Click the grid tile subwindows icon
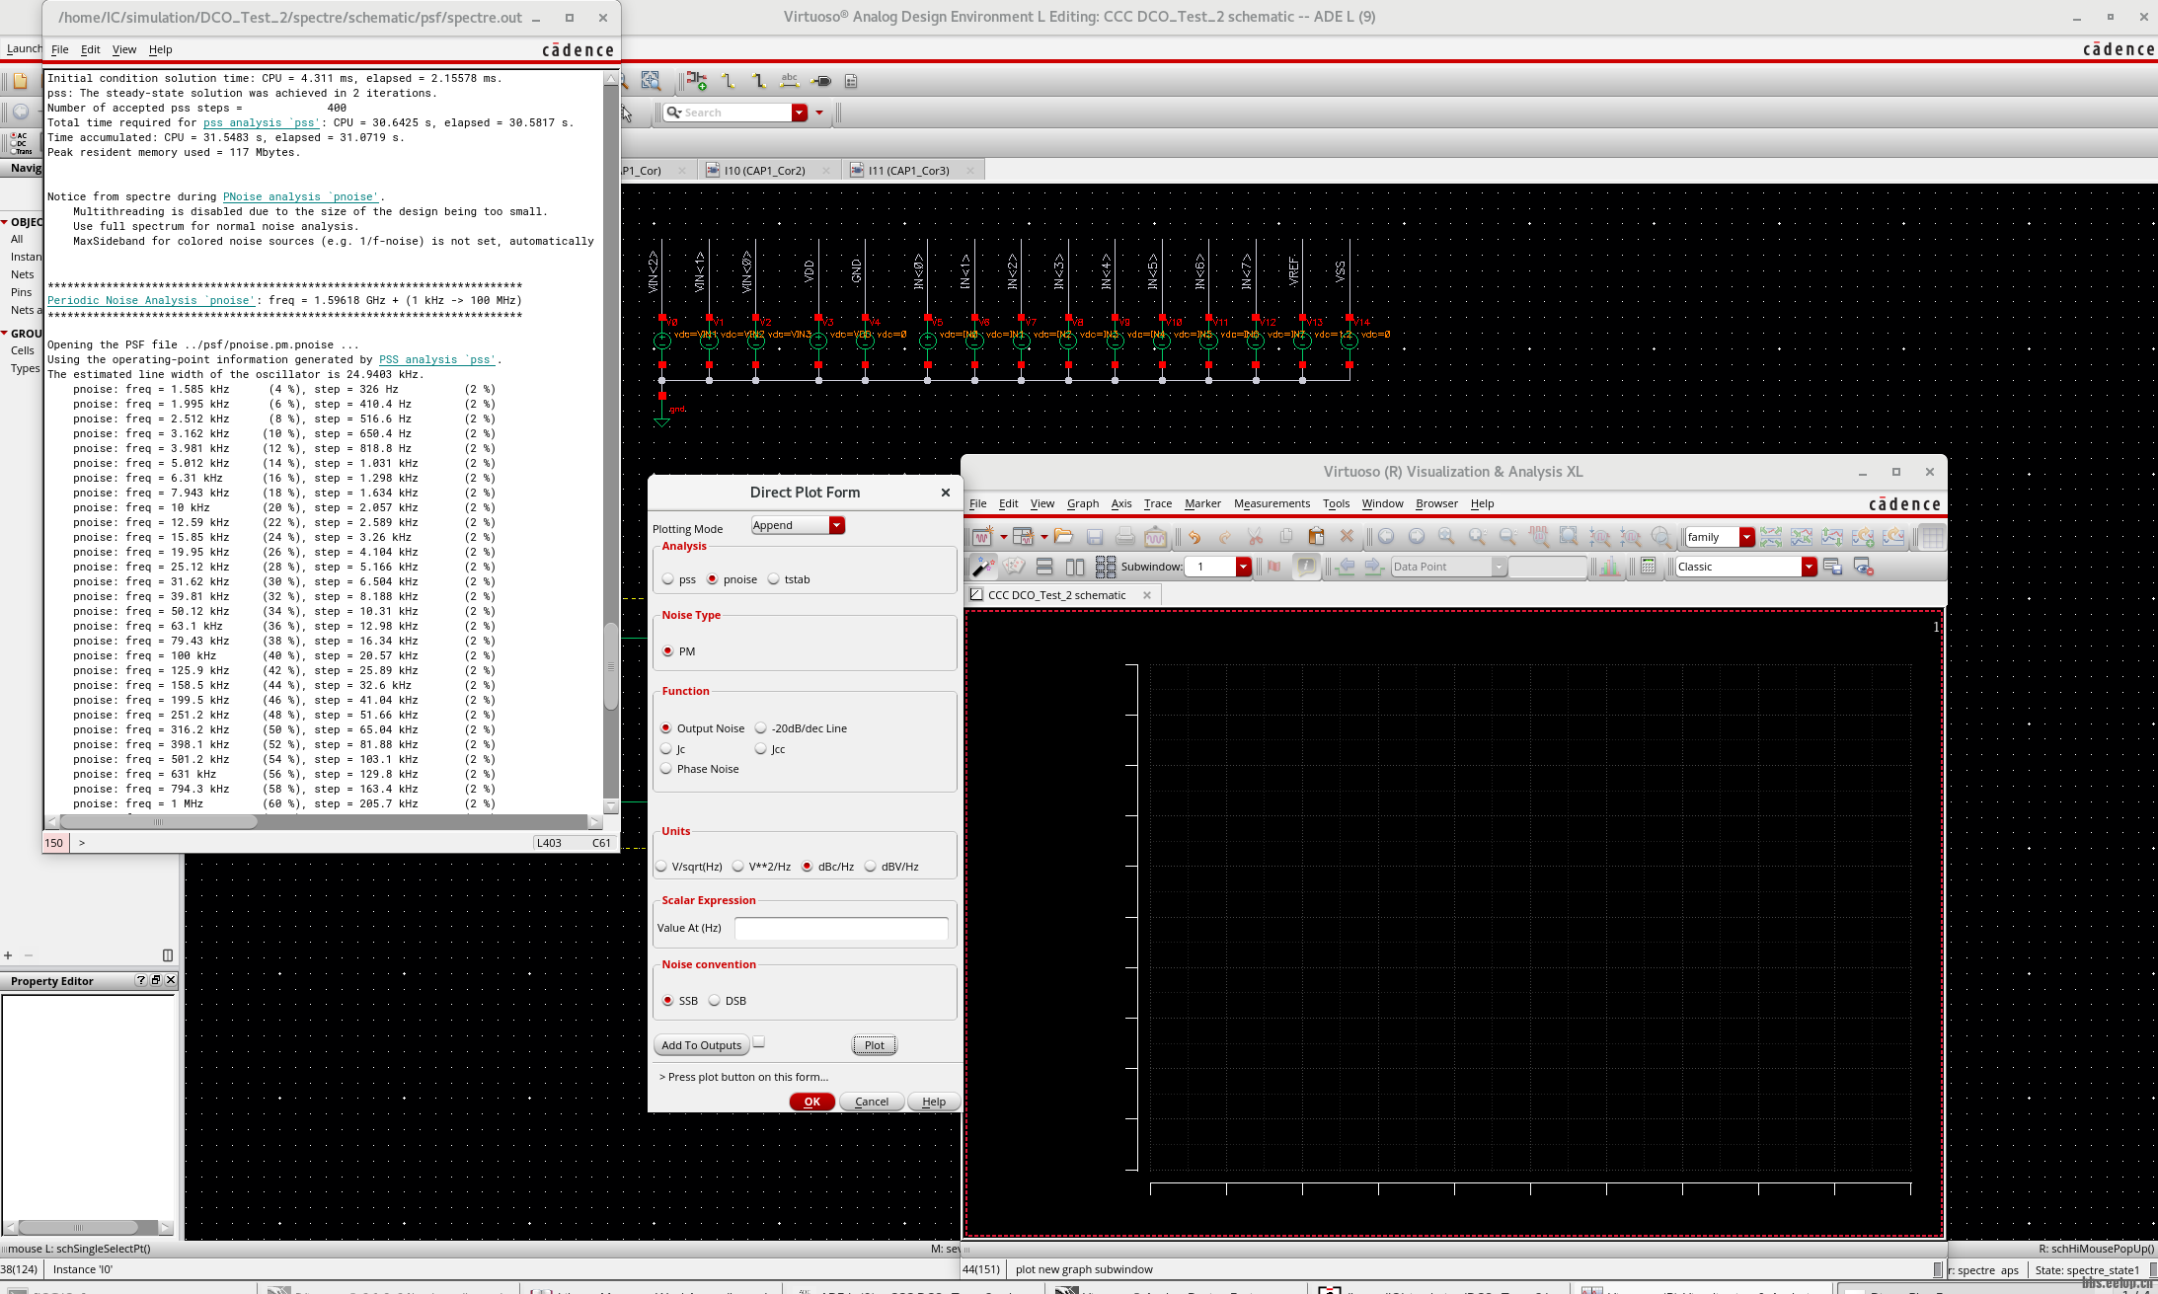This screenshot has width=2158, height=1294. pos(1106,567)
